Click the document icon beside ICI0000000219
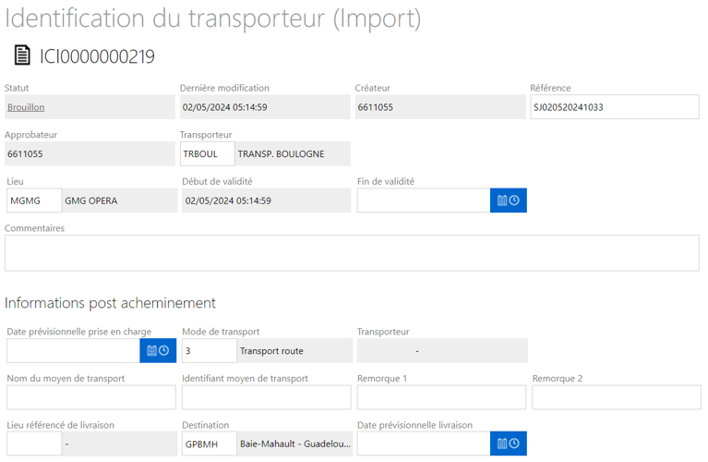 [22, 55]
